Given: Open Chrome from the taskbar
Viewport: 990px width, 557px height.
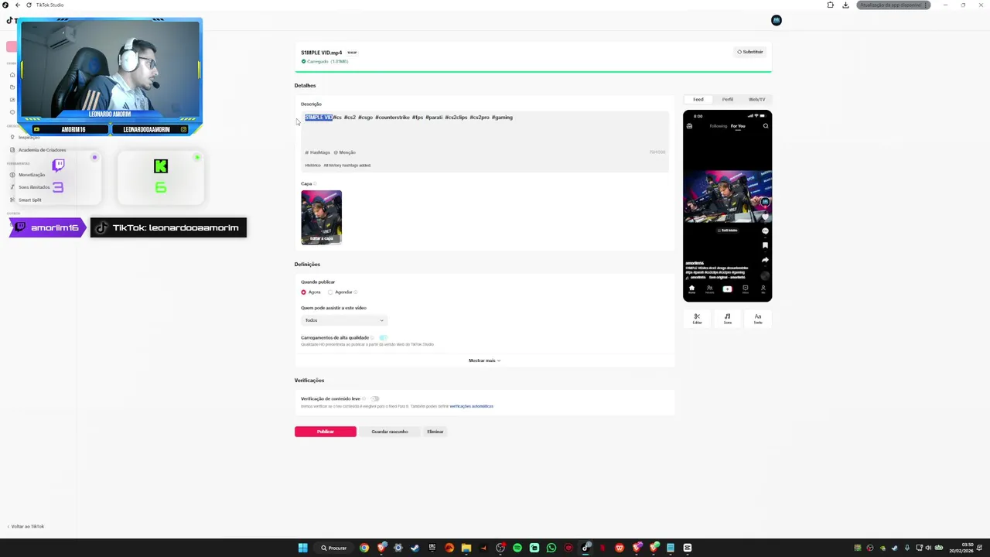Looking at the screenshot, I should [364, 548].
